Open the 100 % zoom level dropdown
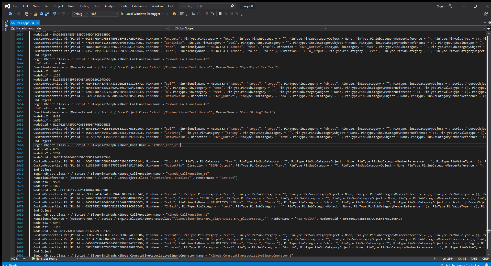491x266 pixels. 18,259
